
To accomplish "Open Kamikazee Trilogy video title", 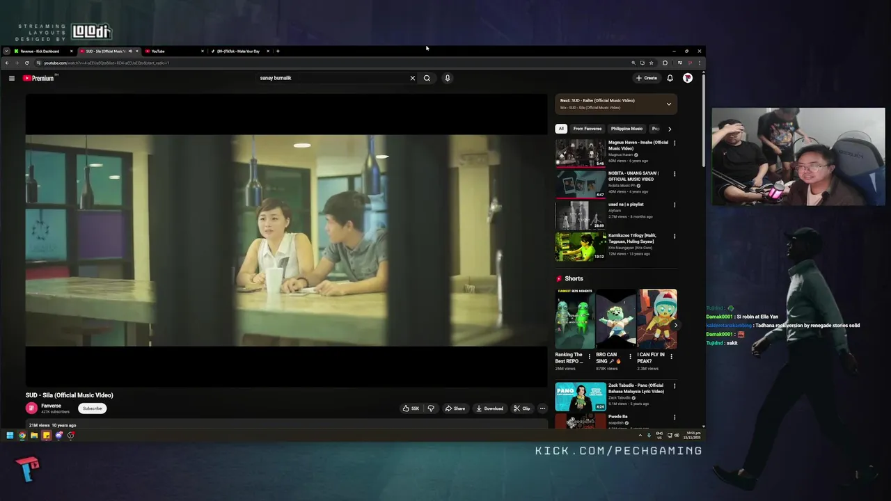I will coord(632,238).
